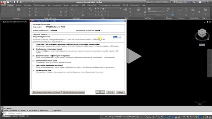Enable Геометрия в высоком качестве checkbox
Screen dimensions: 212x119
[33, 44]
